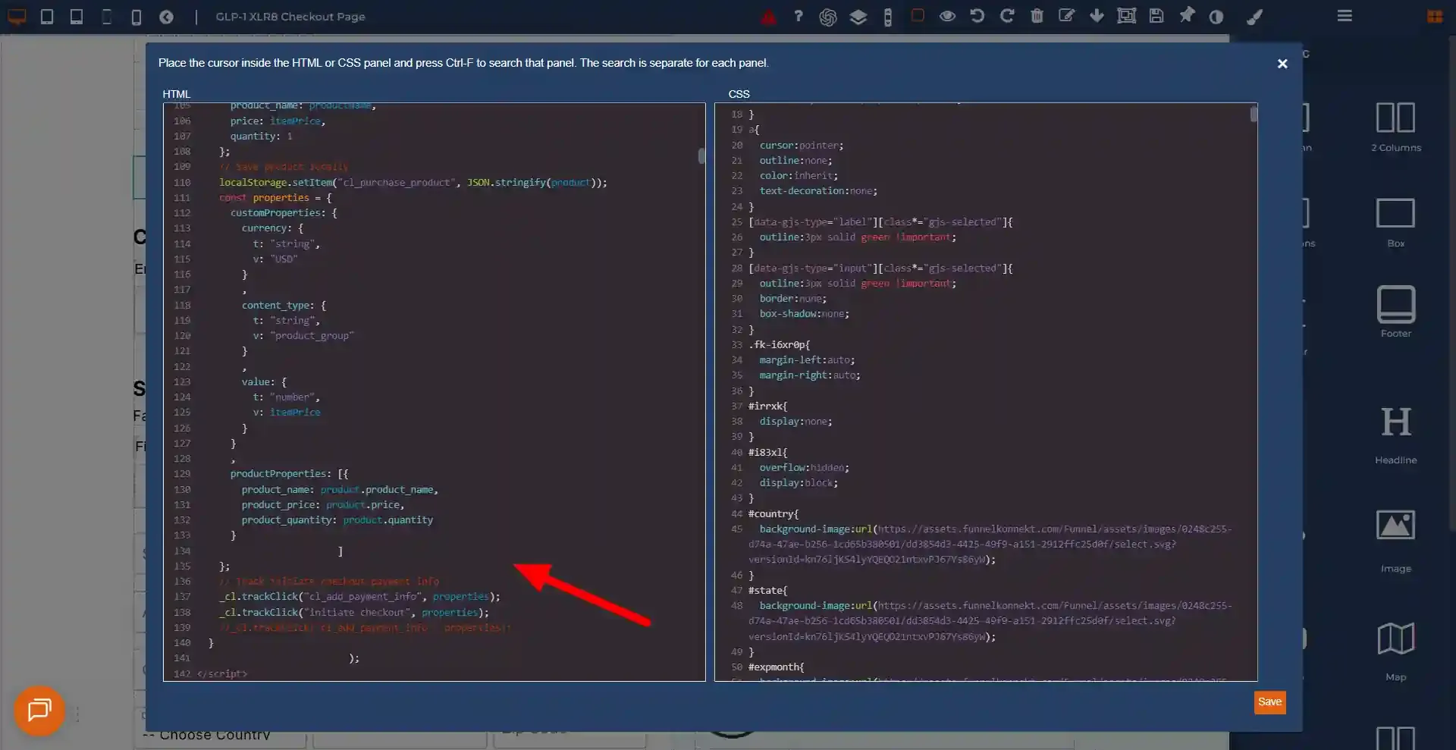Toggle the half-circle contrast icon
The width and height of the screenshot is (1456, 750).
pyautogui.click(x=1216, y=17)
